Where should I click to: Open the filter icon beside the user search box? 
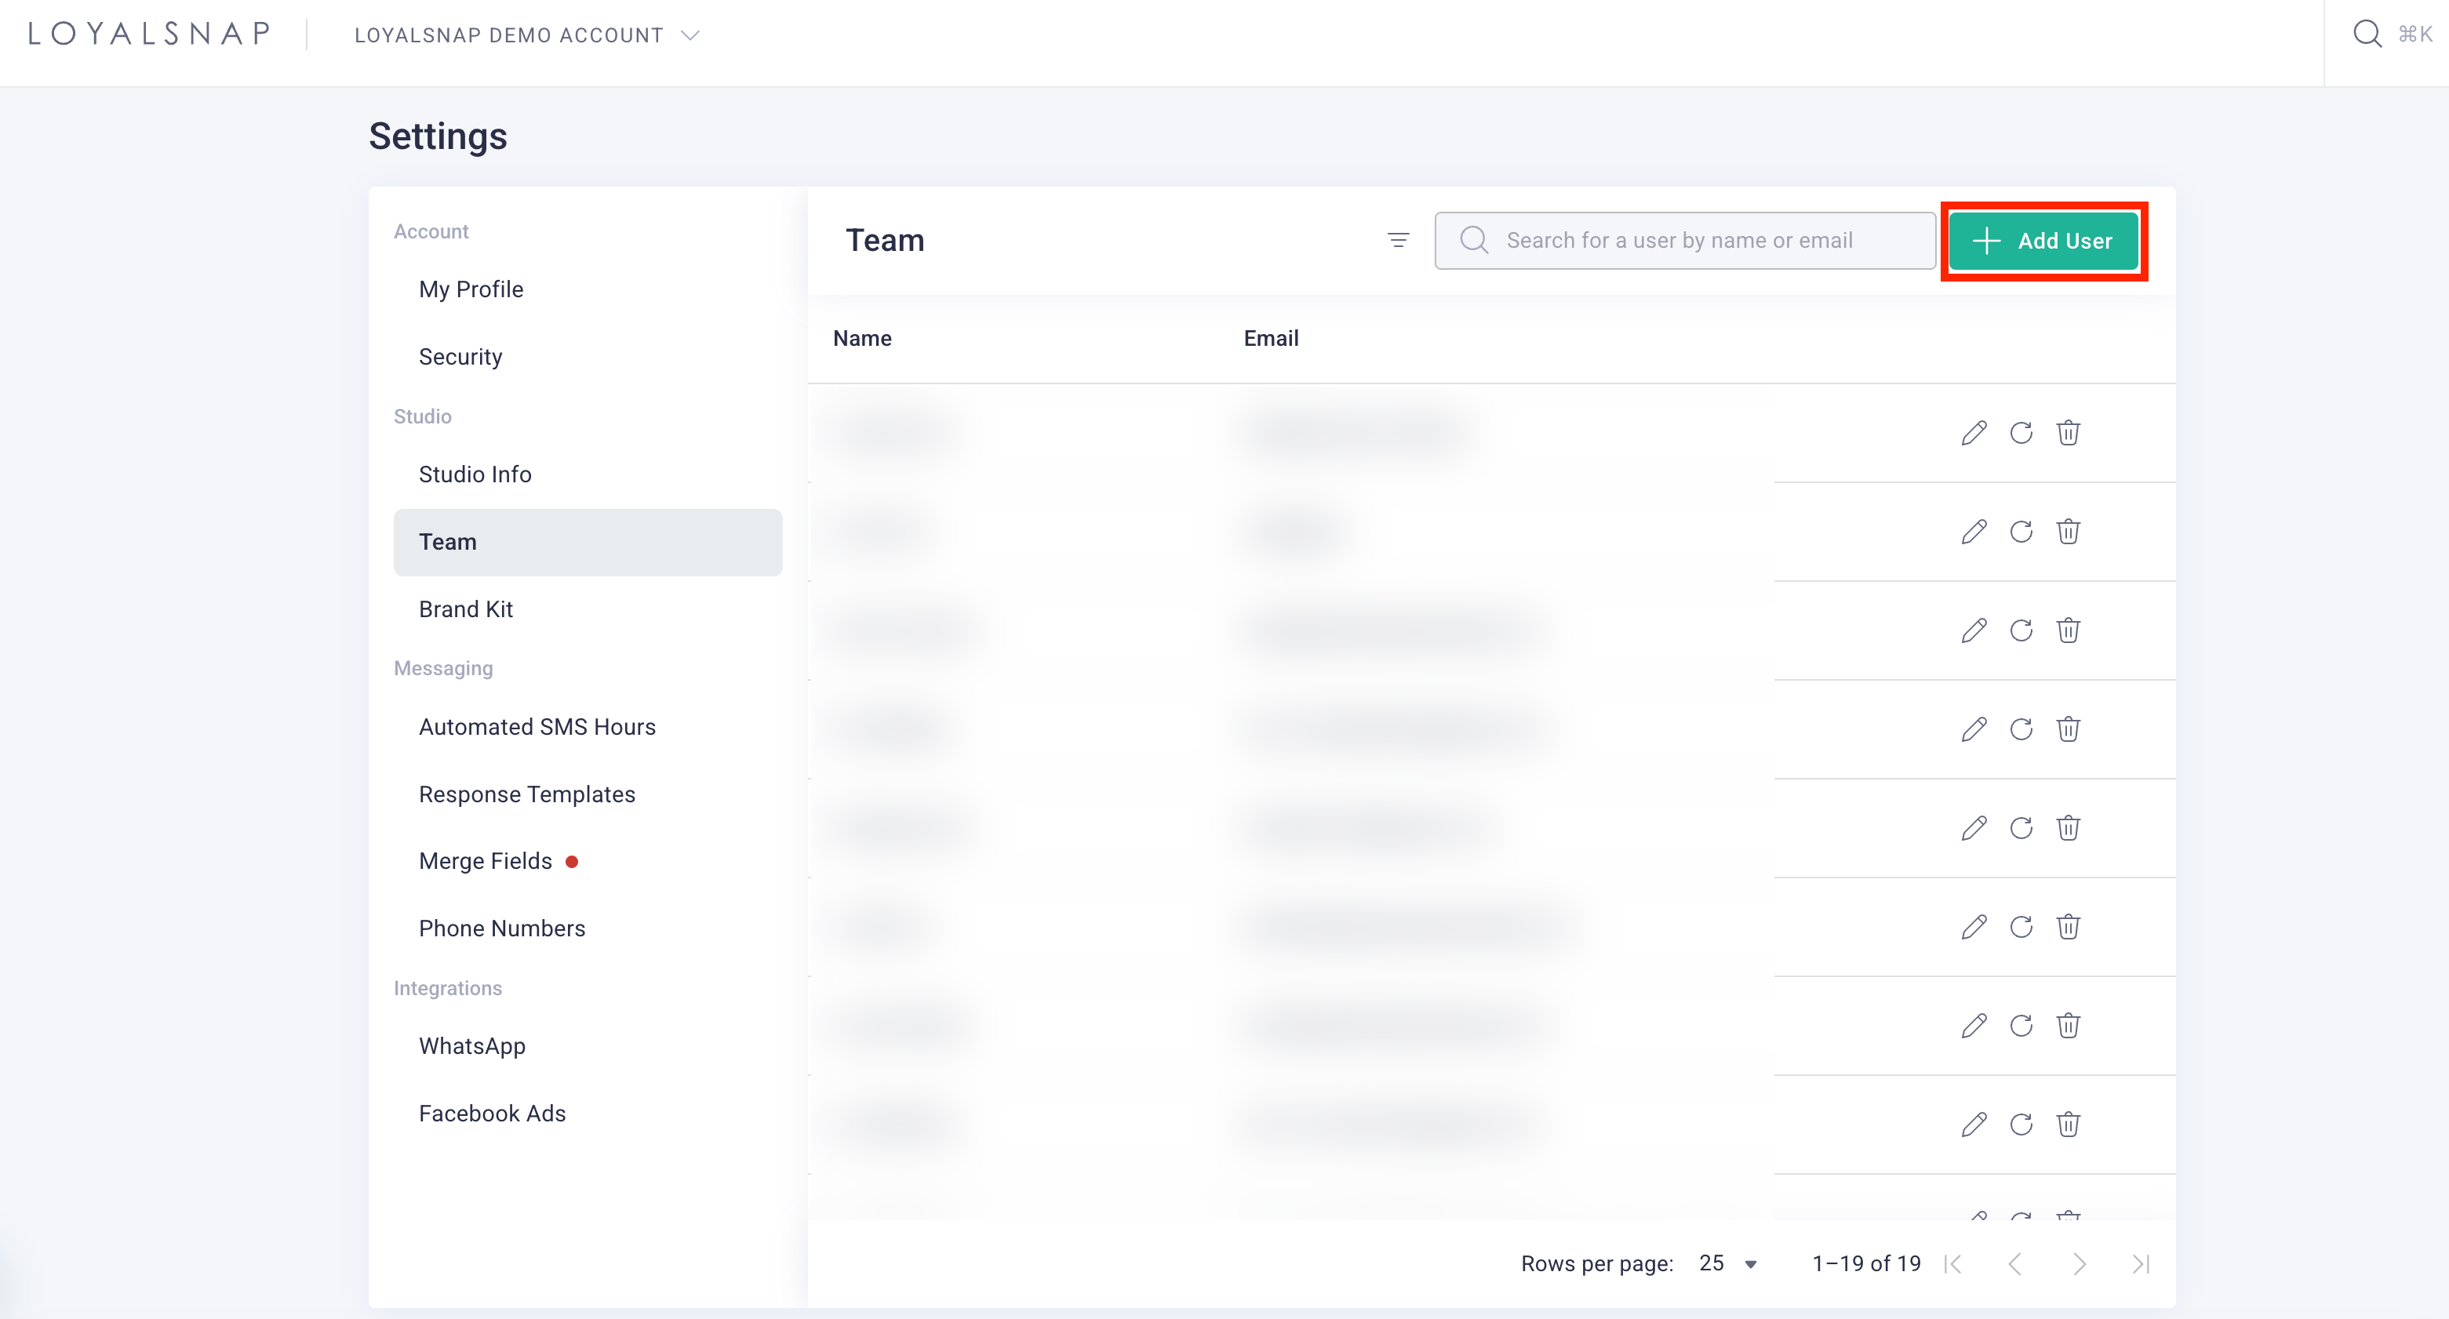pyautogui.click(x=1398, y=241)
